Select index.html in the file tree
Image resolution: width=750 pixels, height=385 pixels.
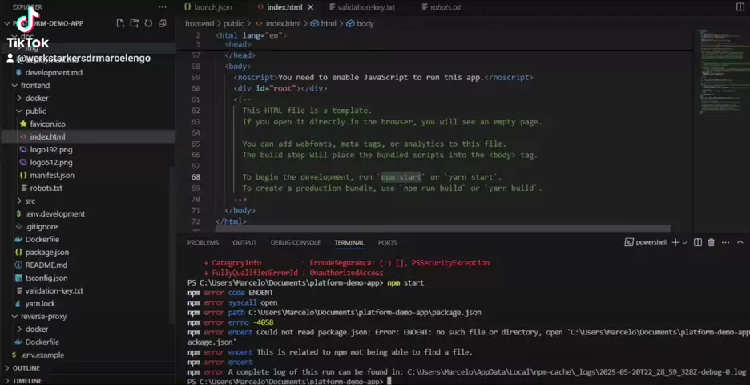click(47, 137)
